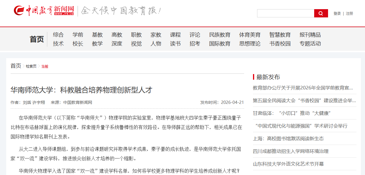Open the 甘肃临泽 小切口 news article

(x=291, y=113)
